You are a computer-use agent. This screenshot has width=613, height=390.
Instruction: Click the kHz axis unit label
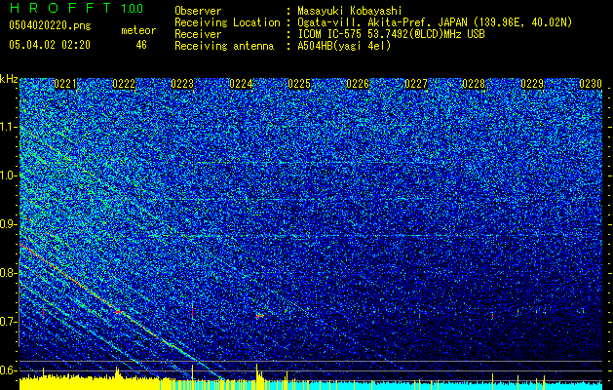tap(9, 79)
